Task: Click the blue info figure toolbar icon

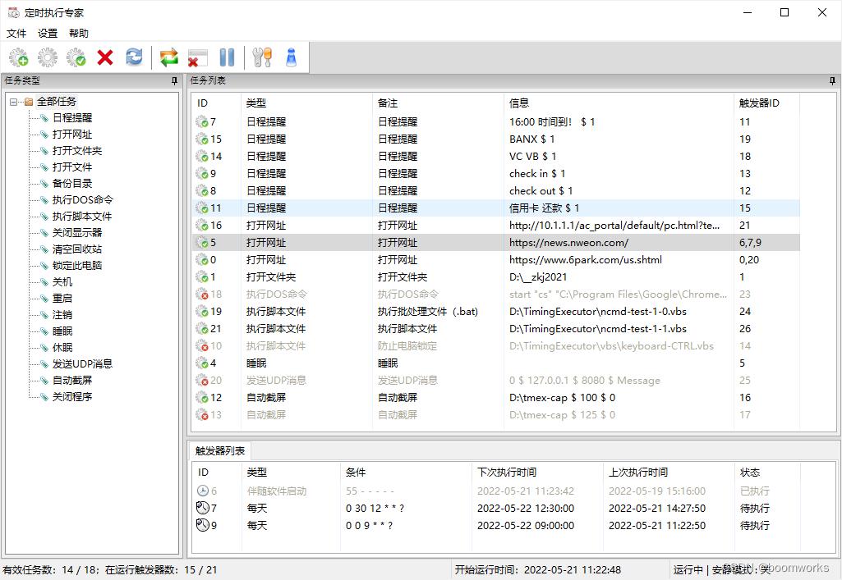Action: 291,57
